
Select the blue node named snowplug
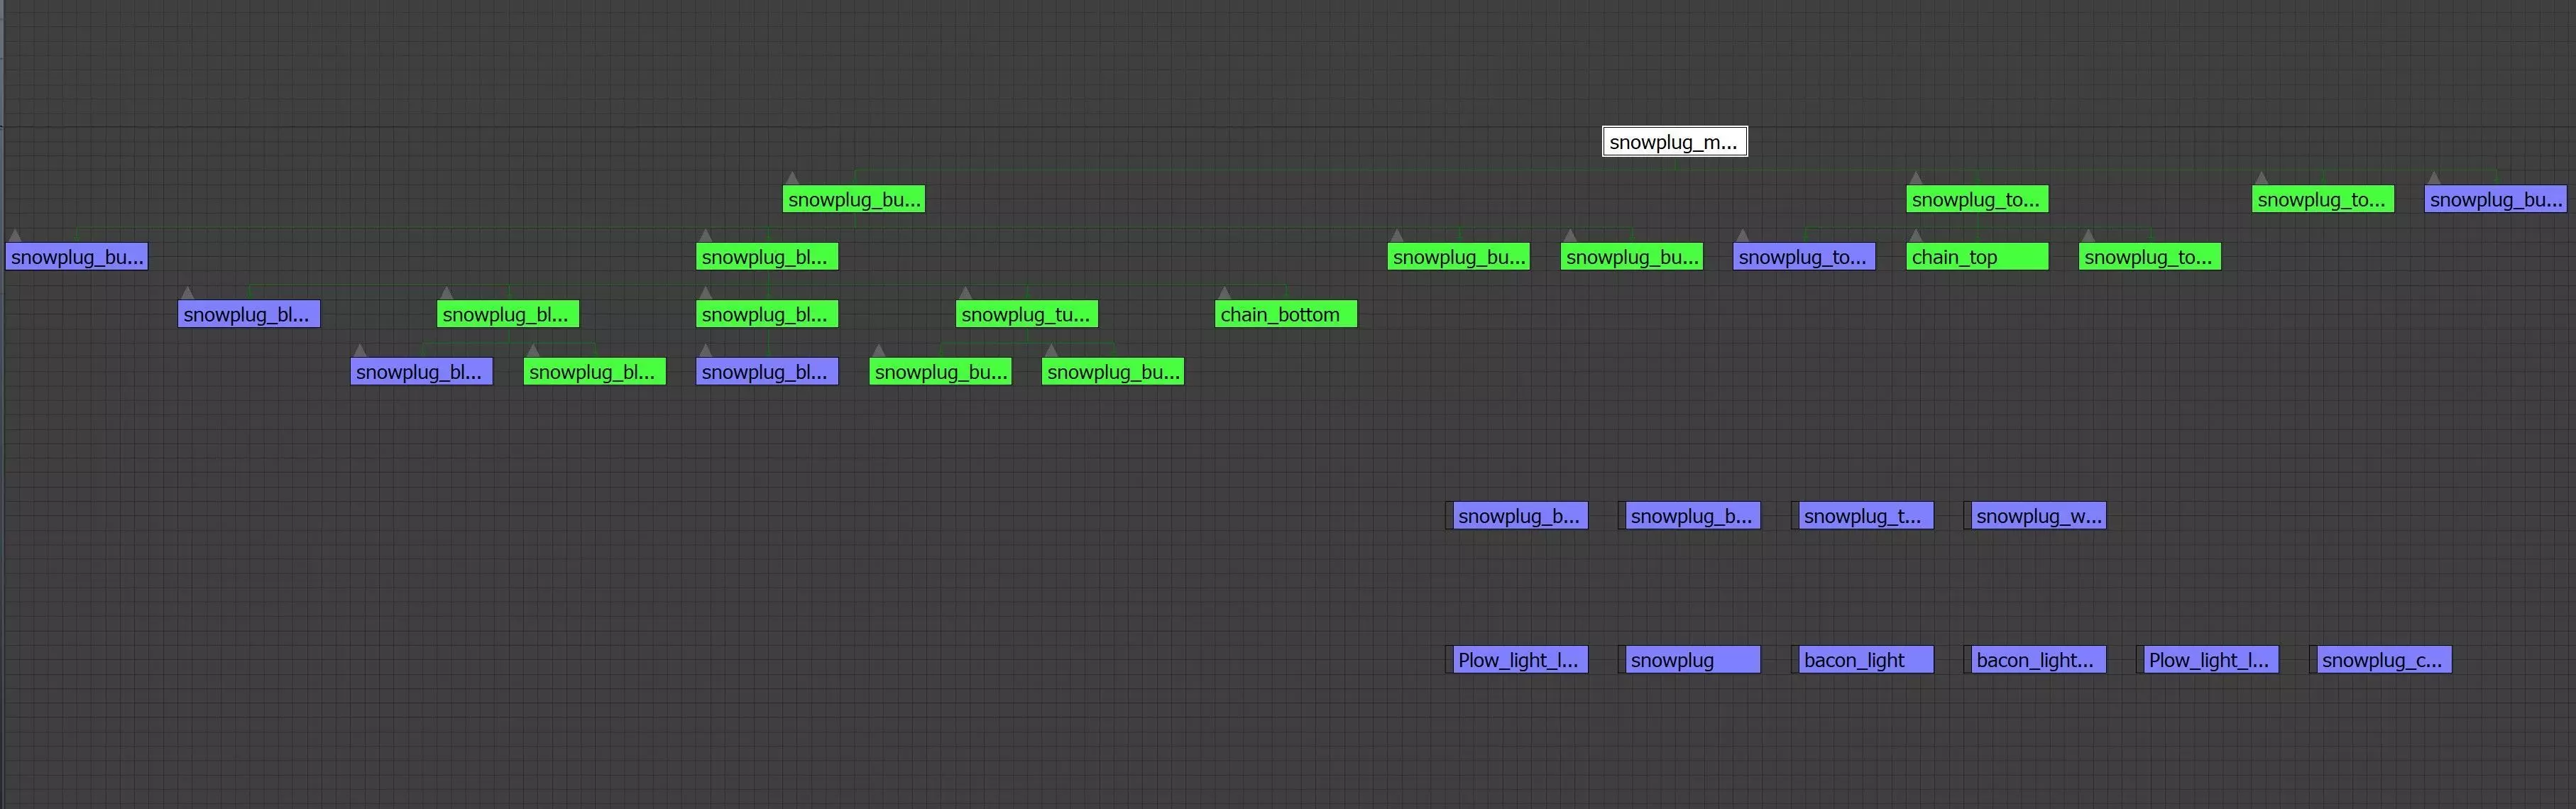(x=1692, y=660)
